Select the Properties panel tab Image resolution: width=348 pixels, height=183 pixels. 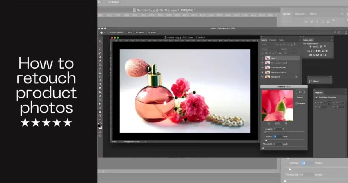click(319, 92)
